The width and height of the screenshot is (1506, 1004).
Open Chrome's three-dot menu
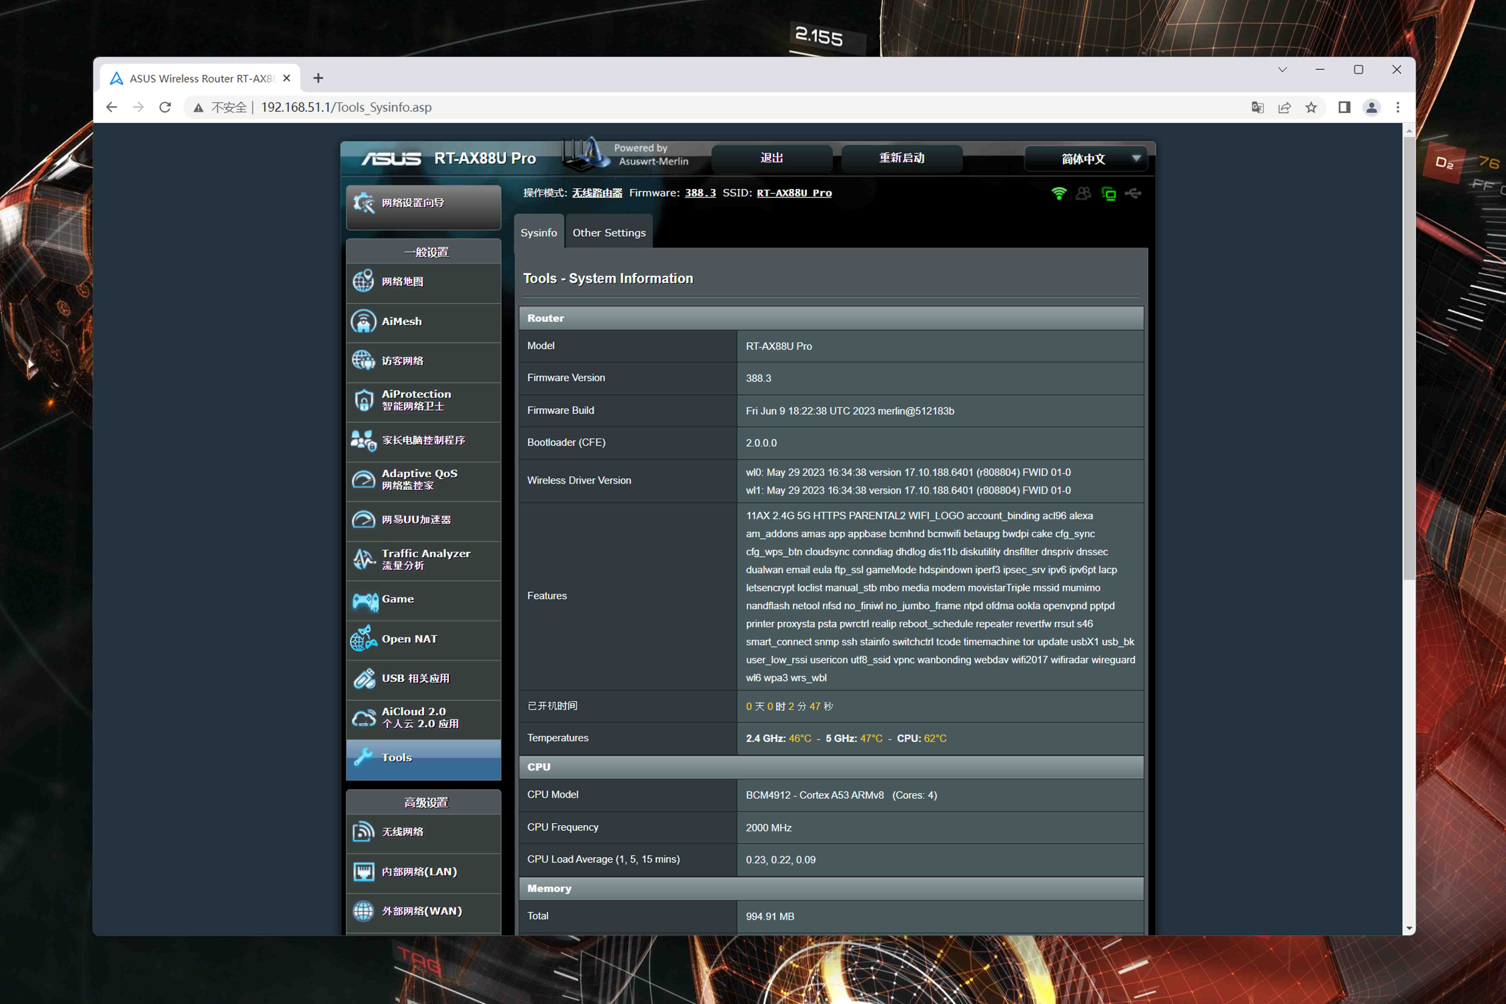1398,108
